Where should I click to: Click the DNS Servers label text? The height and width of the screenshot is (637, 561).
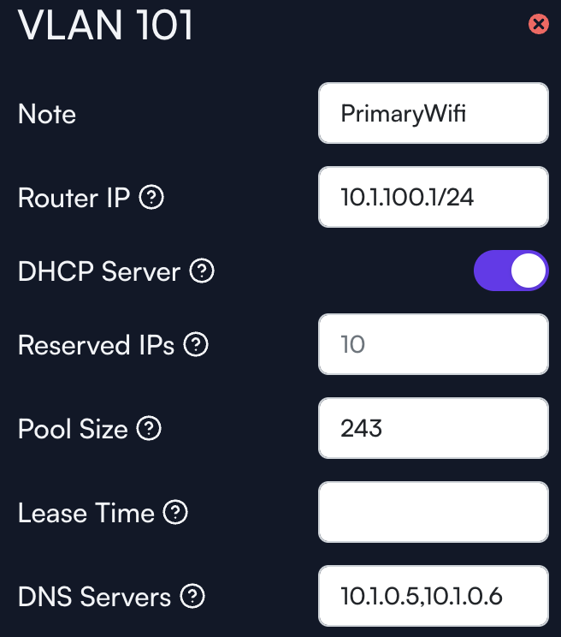coord(95,597)
